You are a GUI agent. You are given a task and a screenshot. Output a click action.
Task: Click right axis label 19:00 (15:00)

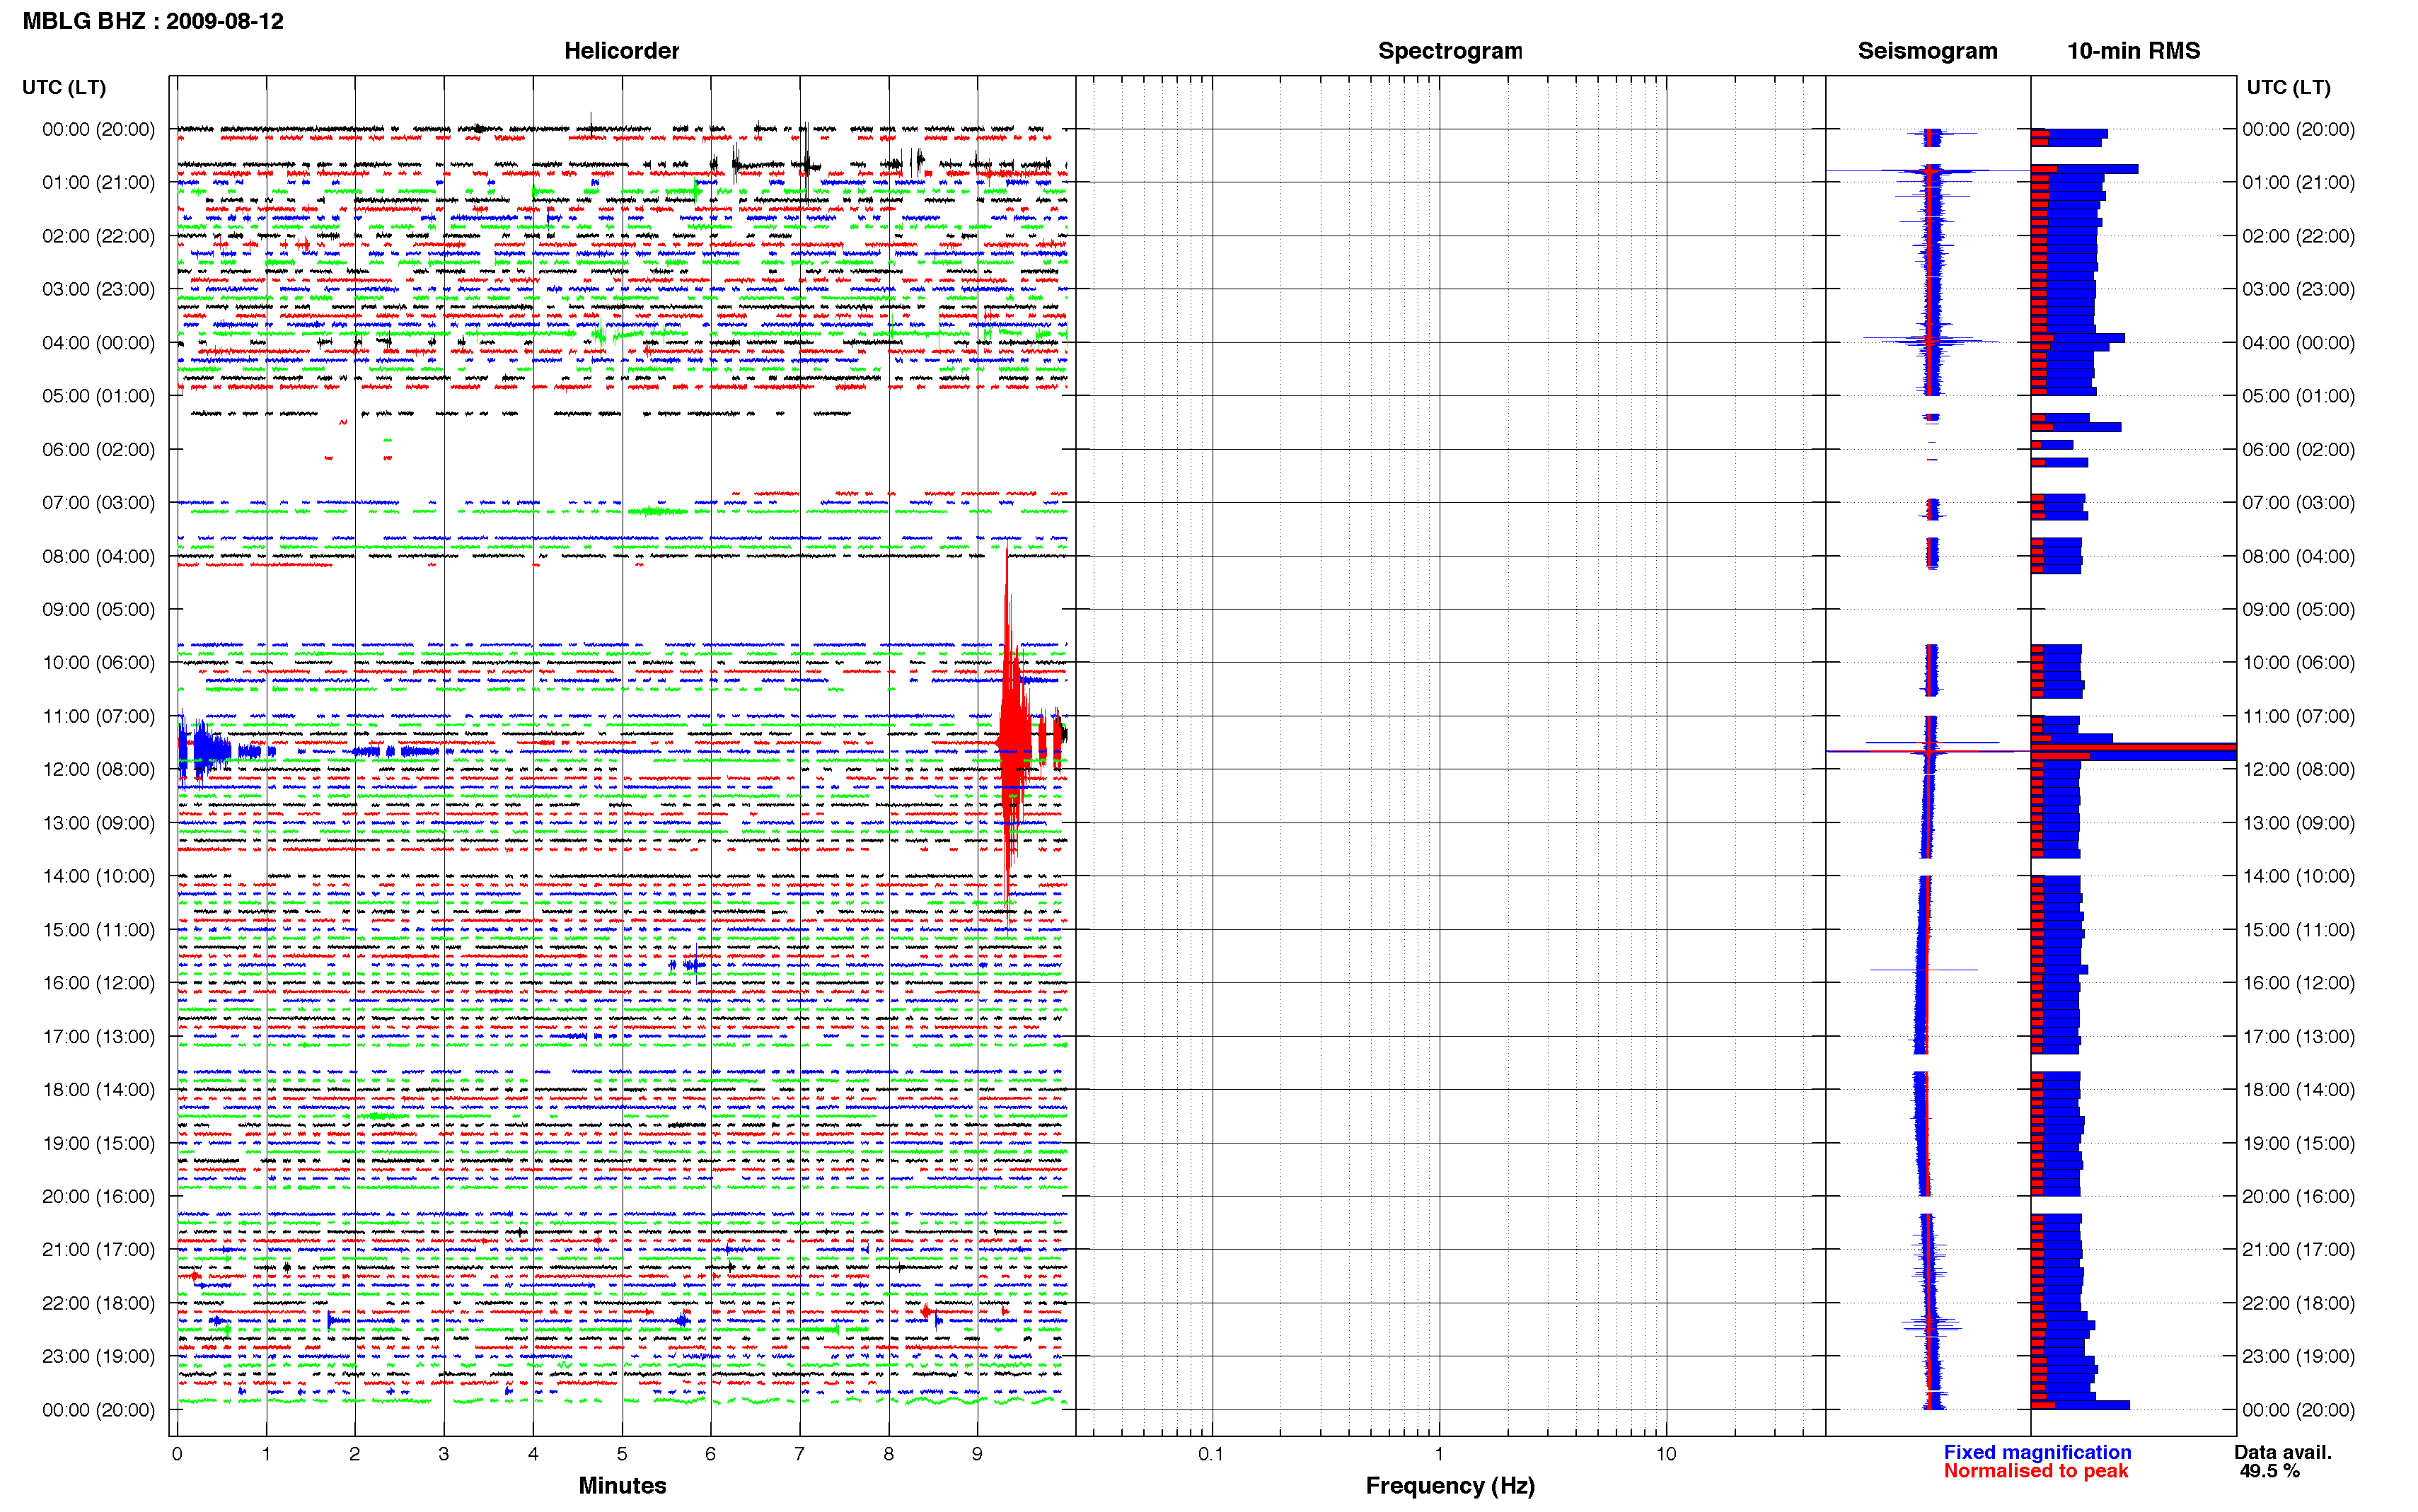point(2298,1143)
